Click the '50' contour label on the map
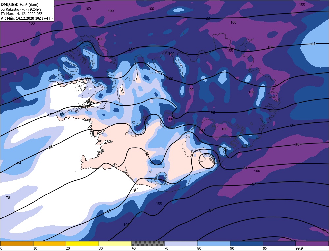Image resolution: width=329 pixels, height=251 pixels. [211, 210]
